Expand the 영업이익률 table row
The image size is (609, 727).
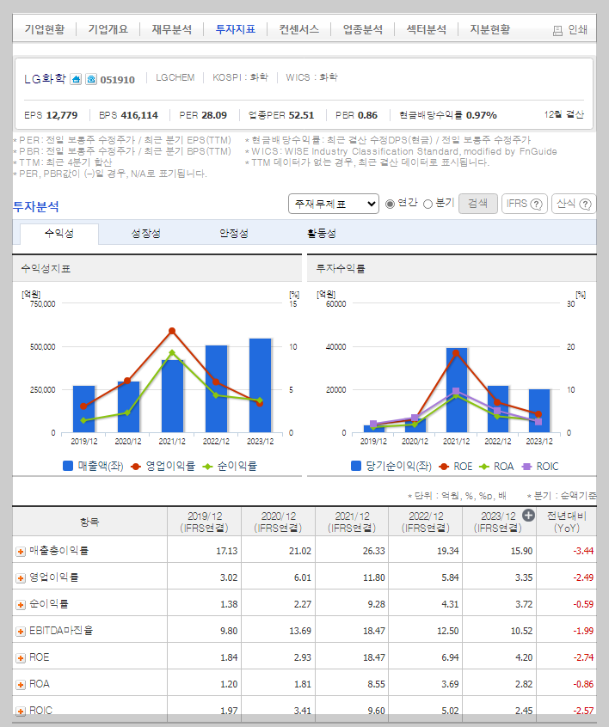coord(21,577)
